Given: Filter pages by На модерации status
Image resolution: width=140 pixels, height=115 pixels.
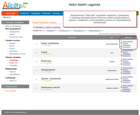Looking at the screenshot, I should tap(79, 30).
